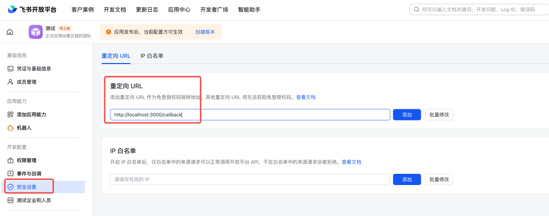Click the 测试企业和人员 icon
549x216 pixels.
coord(11,200)
